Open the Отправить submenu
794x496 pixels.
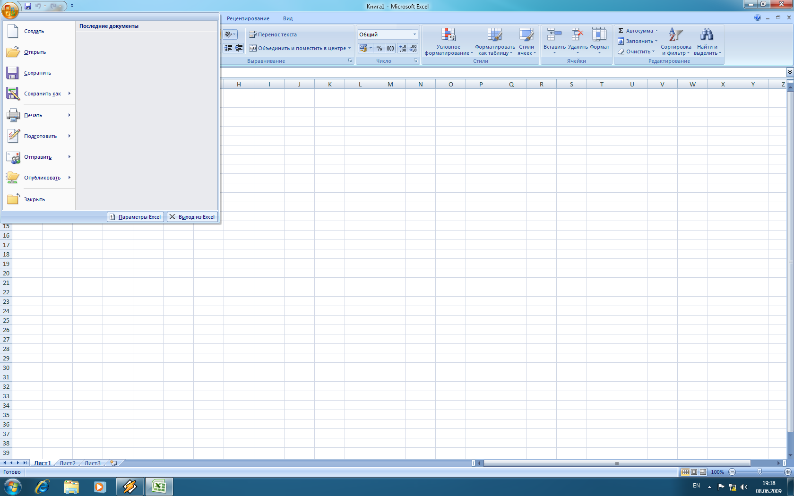(39, 157)
